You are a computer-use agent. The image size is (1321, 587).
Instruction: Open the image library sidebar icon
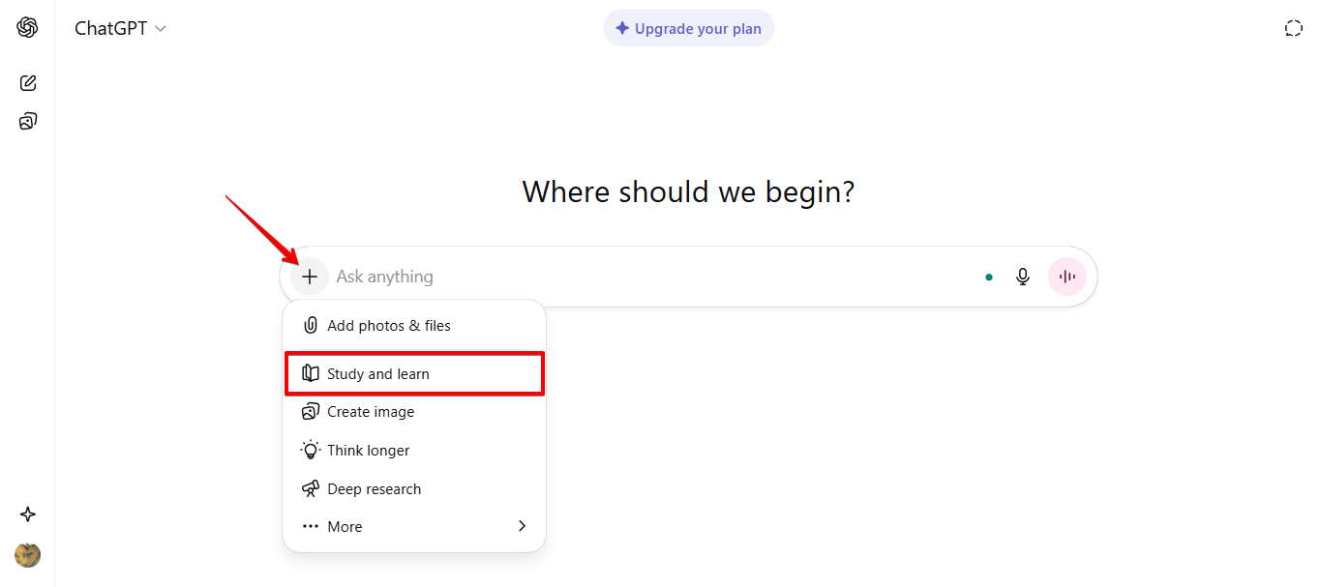(28, 121)
